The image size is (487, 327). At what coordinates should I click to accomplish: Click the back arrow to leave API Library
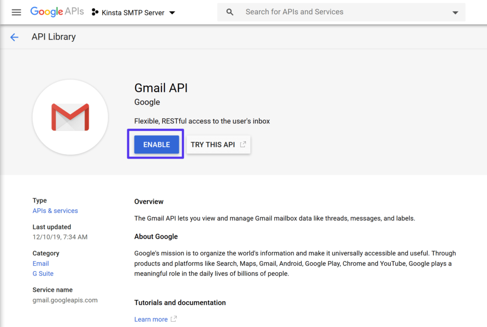point(14,37)
